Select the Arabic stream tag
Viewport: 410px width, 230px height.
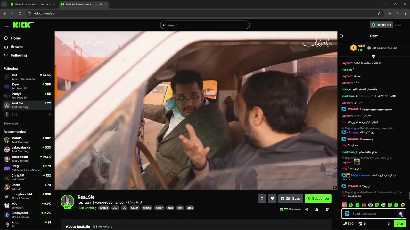[104, 208]
